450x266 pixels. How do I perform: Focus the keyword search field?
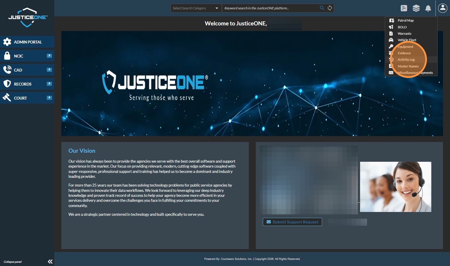click(270, 8)
